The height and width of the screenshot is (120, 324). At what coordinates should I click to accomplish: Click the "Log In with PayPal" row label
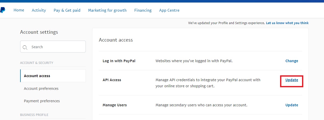119,61
